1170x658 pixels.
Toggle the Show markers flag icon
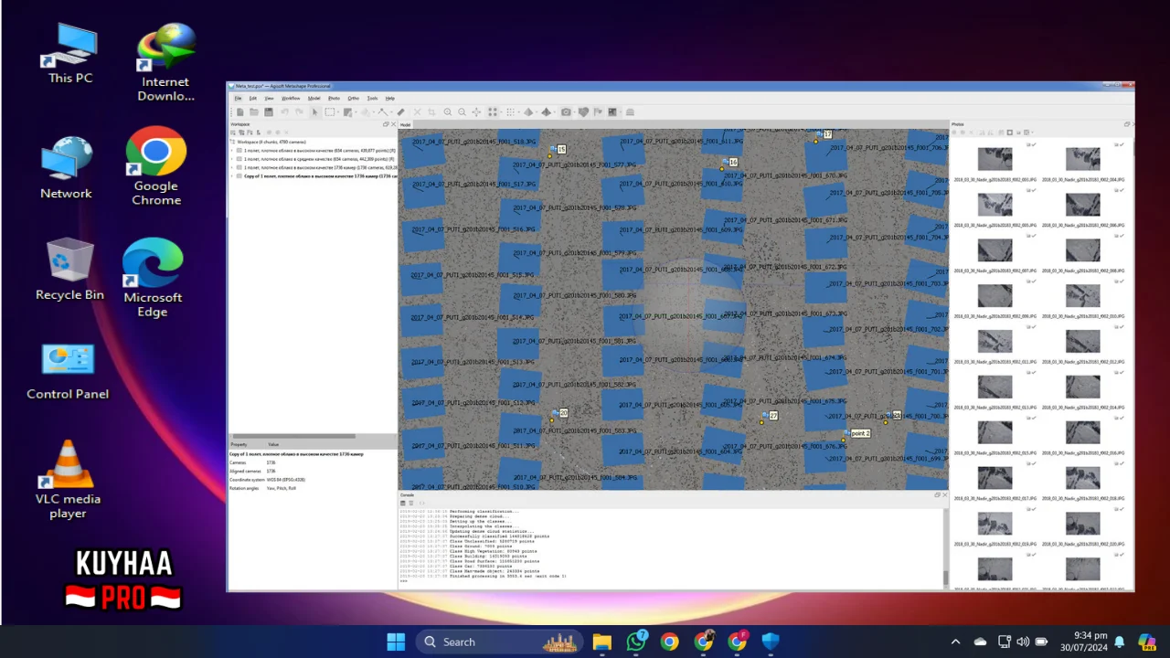click(598, 112)
